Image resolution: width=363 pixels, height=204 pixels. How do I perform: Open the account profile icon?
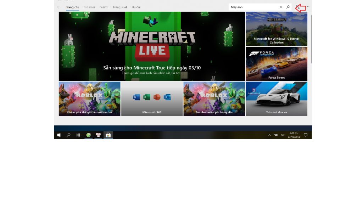coord(297,7)
